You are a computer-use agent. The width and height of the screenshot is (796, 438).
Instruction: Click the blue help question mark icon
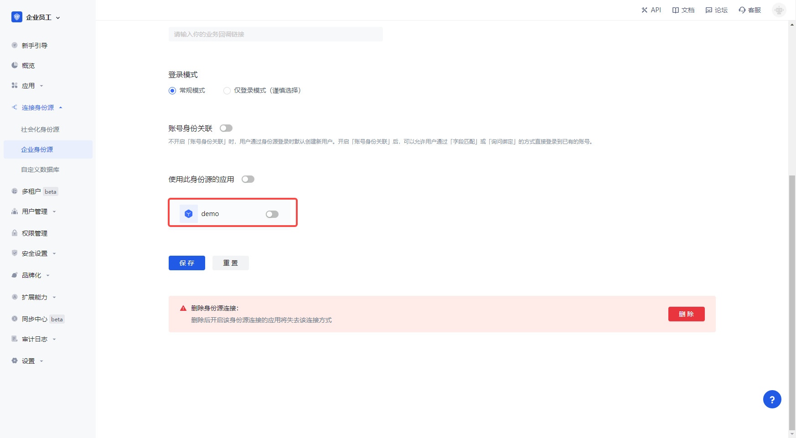click(x=772, y=399)
